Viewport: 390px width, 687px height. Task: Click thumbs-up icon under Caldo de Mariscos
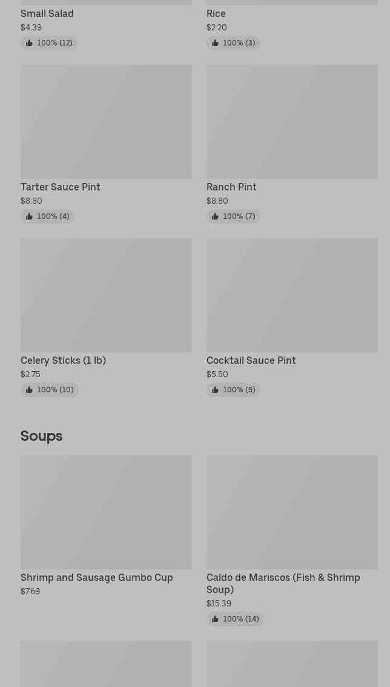click(215, 619)
